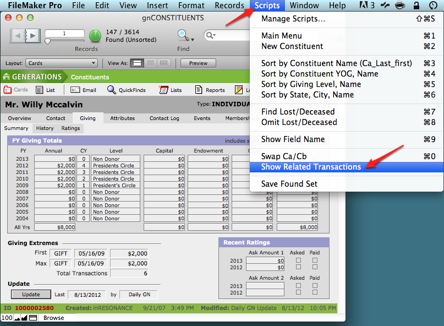Check the 2013 Asked box for Ask Amount 1
The image size is (444, 326).
[x=299, y=260]
